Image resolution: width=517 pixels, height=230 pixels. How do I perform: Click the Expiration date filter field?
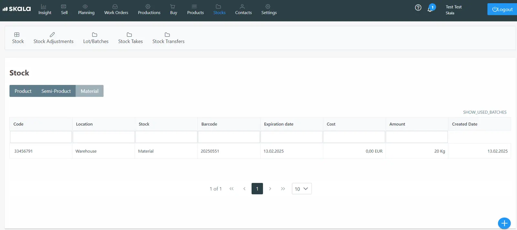pyautogui.click(x=291, y=137)
